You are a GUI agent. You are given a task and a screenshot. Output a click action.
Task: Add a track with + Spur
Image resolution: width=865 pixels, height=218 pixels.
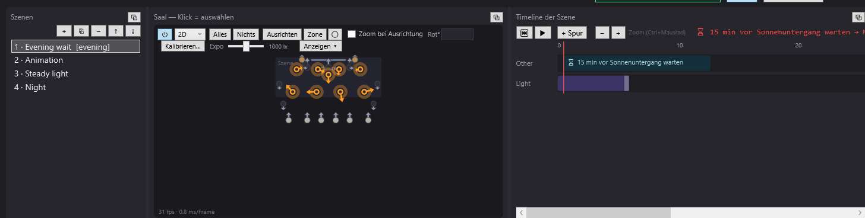(x=572, y=33)
